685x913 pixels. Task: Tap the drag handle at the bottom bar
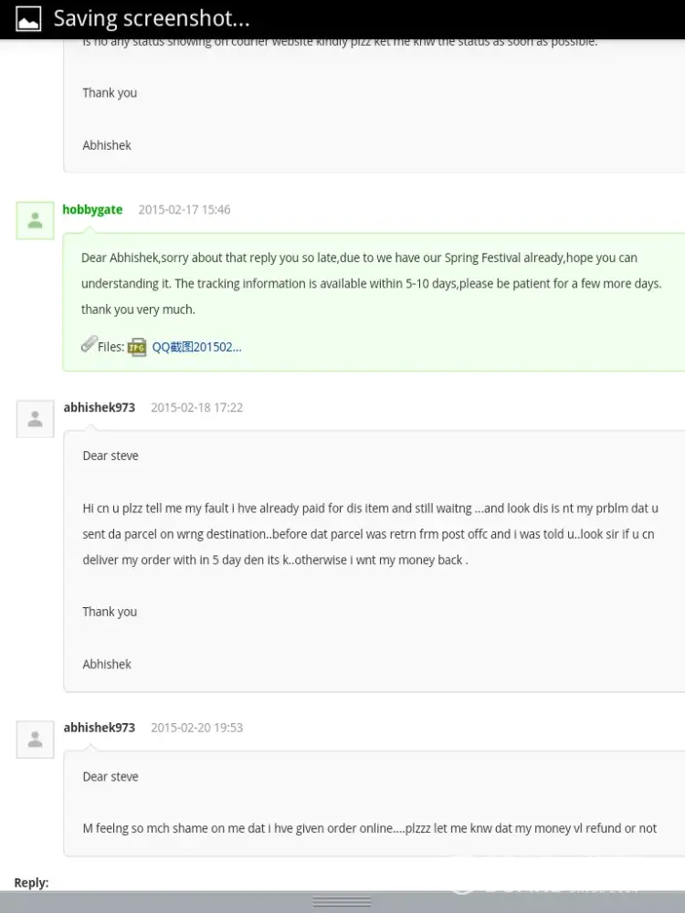pos(342,901)
